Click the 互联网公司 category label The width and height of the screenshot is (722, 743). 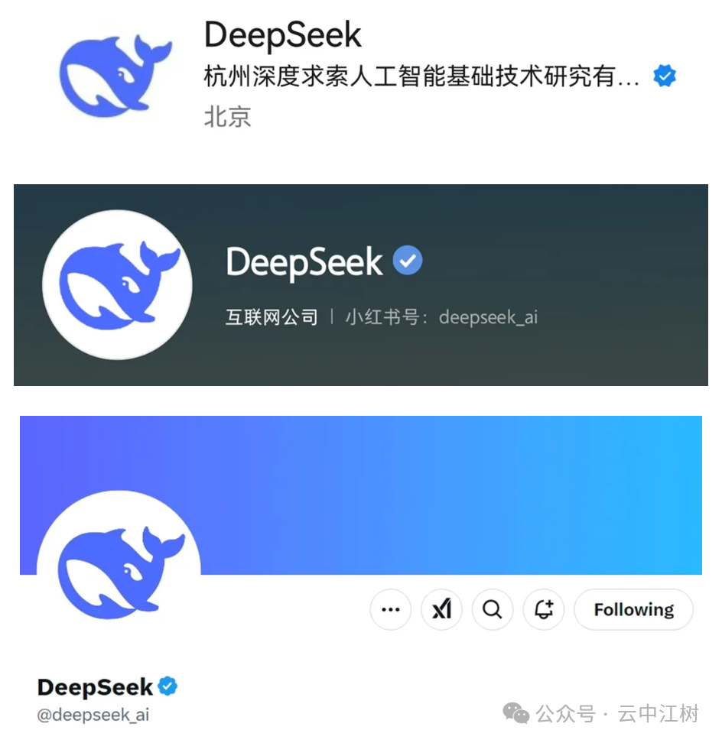pos(272,317)
